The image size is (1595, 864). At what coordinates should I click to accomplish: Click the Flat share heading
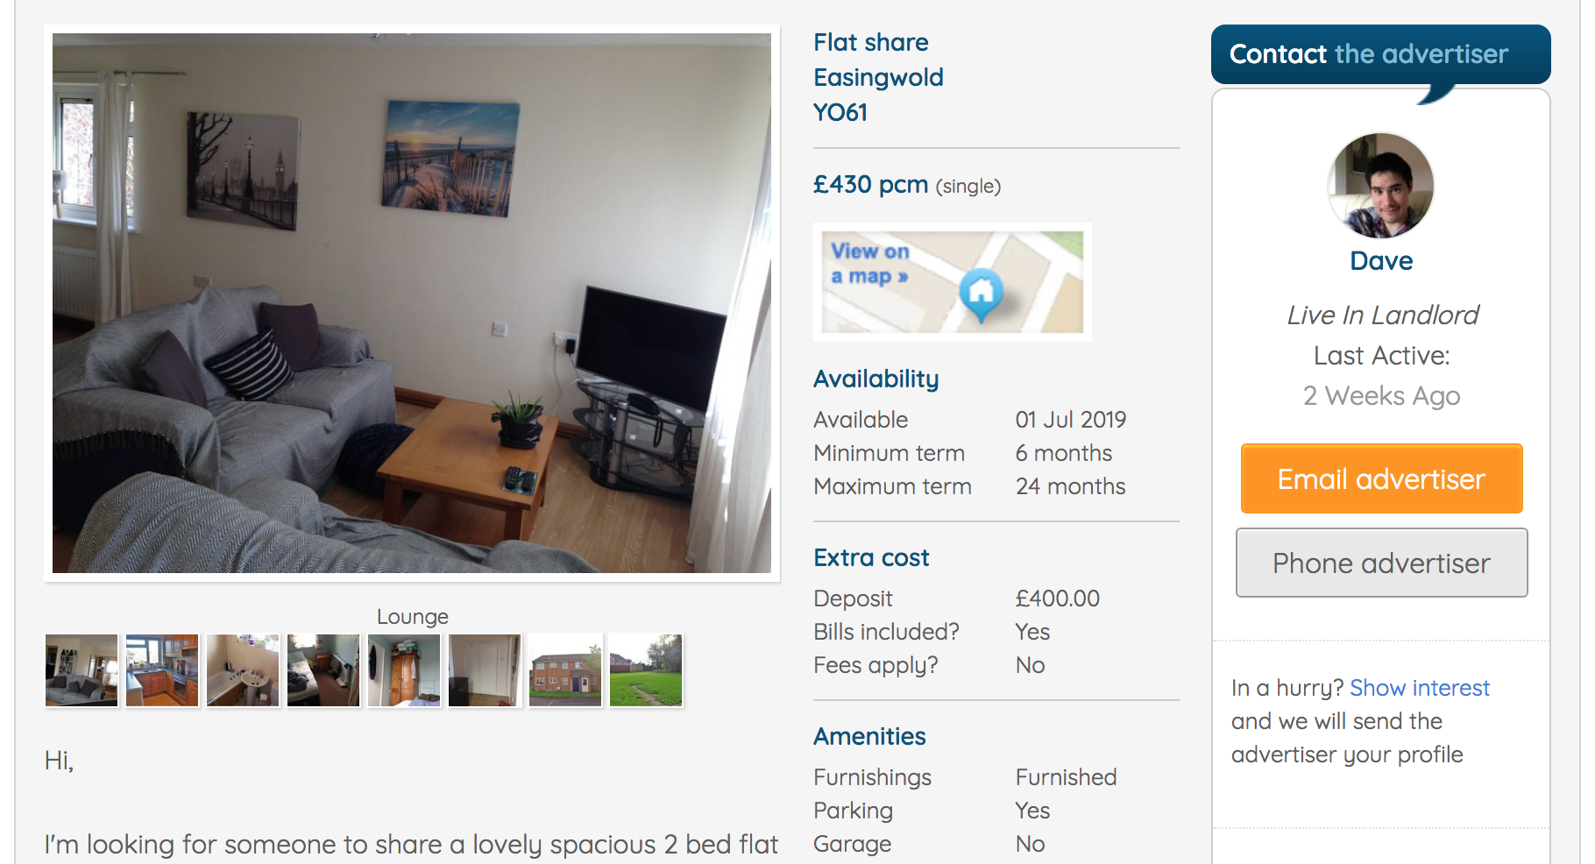click(x=870, y=42)
